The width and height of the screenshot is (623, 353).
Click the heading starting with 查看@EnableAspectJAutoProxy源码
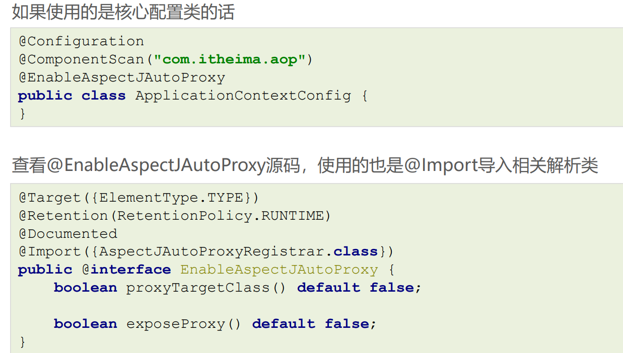(x=305, y=165)
